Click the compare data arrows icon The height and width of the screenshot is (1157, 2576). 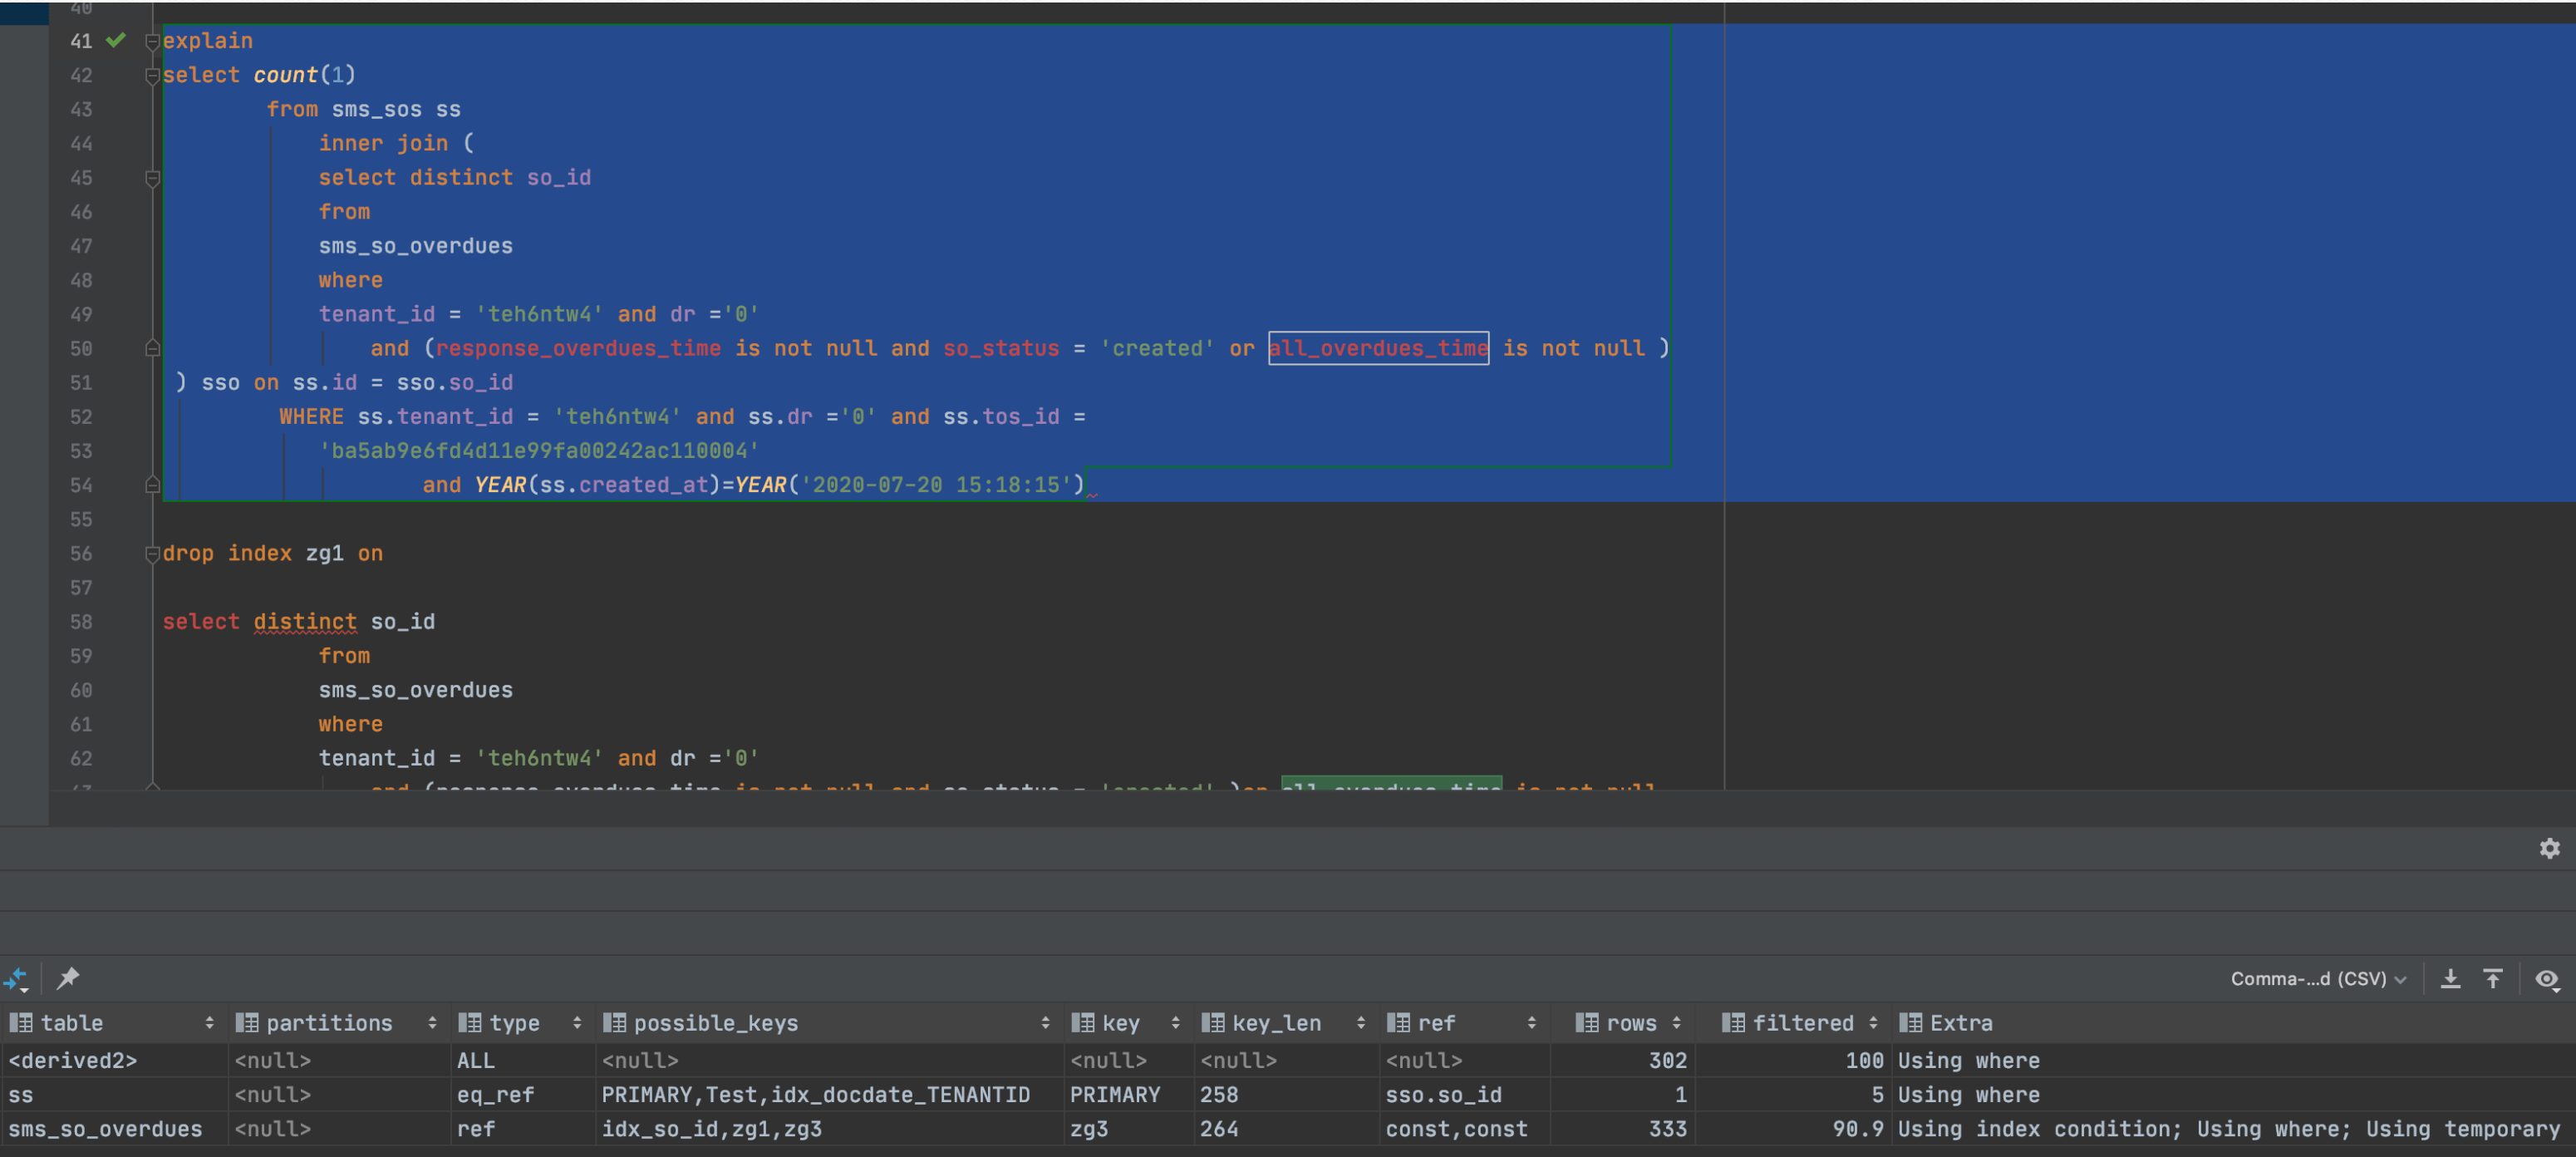(x=16, y=978)
